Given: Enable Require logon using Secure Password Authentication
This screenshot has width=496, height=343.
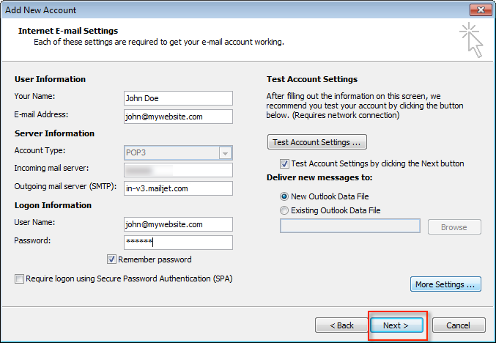Looking at the screenshot, I should [x=18, y=279].
